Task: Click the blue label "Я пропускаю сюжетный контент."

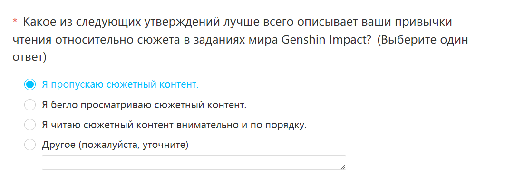Action: point(120,85)
